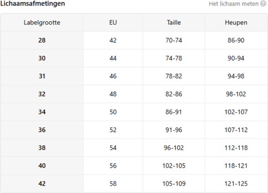The height and width of the screenshot is (193, 268).
Task: Click hips measurement 121-125 cell
Action: click(x=236, y=184)
